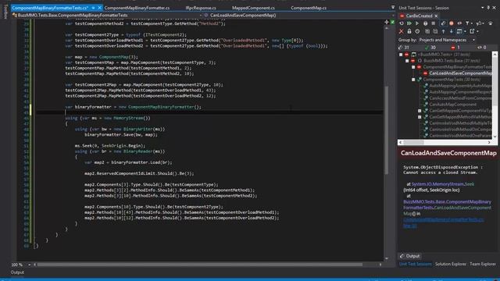Collapse all test nodes minus icon

(x=435, y=31)
